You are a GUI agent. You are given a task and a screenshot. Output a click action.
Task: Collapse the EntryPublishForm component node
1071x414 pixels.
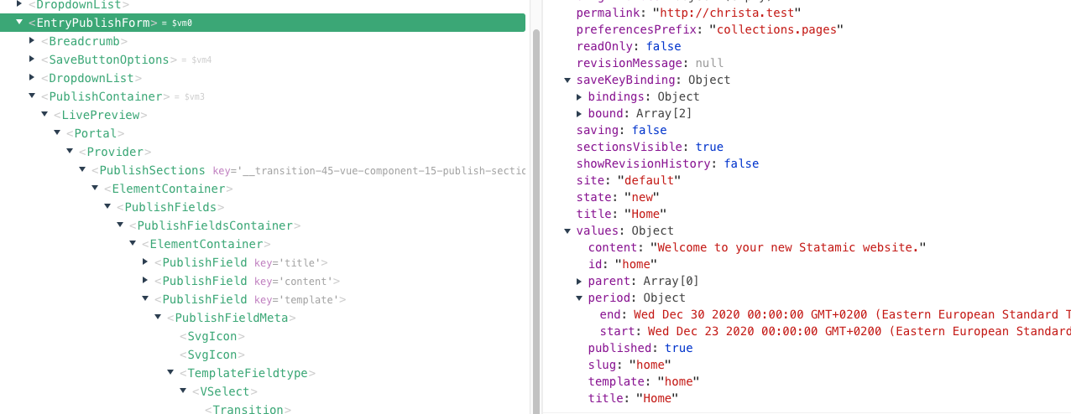19,23
